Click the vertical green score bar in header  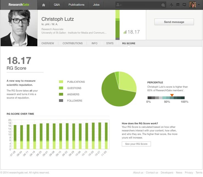coord(117,25)
